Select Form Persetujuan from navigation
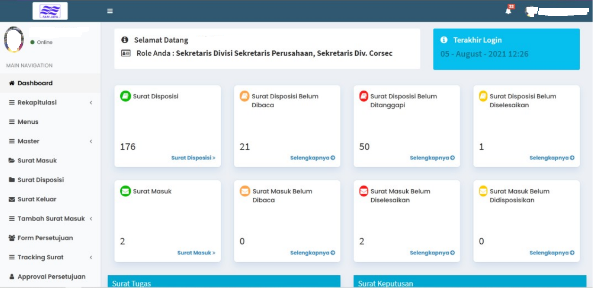The width and height of the screenshot is (594, 288). [45, 238]
